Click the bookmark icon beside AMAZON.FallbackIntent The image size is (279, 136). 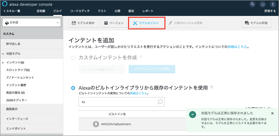(96, 124)
